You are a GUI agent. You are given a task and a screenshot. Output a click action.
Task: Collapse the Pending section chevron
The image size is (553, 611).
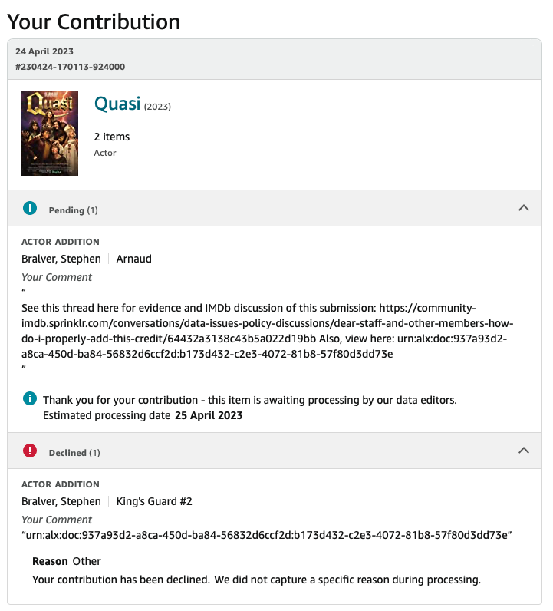(524, 208)
